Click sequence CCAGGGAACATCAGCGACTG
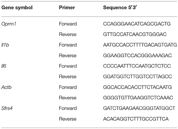 pos(137,24)
